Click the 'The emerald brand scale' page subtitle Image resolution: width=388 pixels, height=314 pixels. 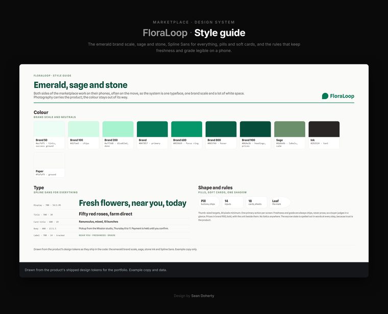click(194, 47)
